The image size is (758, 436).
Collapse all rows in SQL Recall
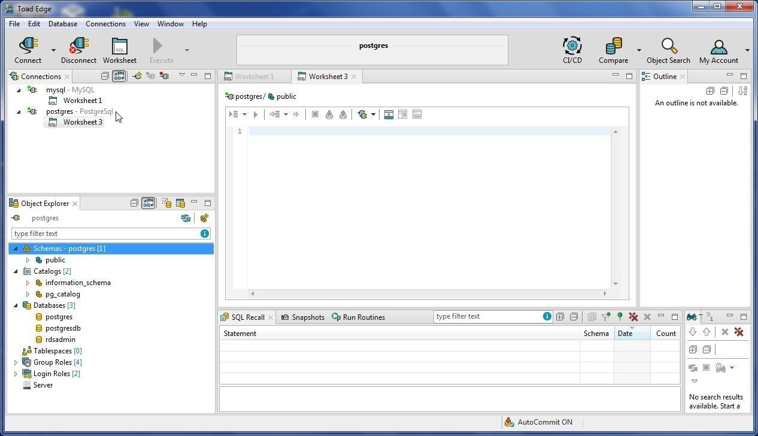tap(574, 317)
